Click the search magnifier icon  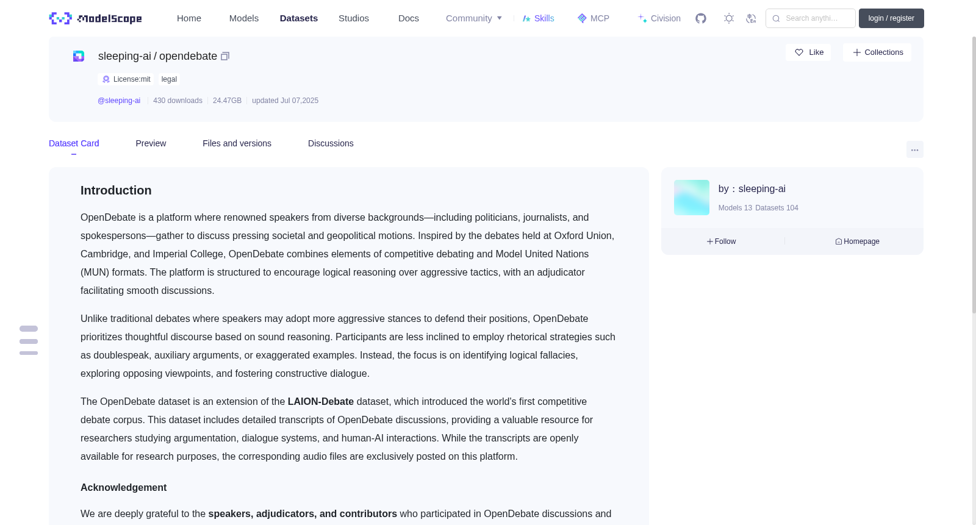point(776,18)
